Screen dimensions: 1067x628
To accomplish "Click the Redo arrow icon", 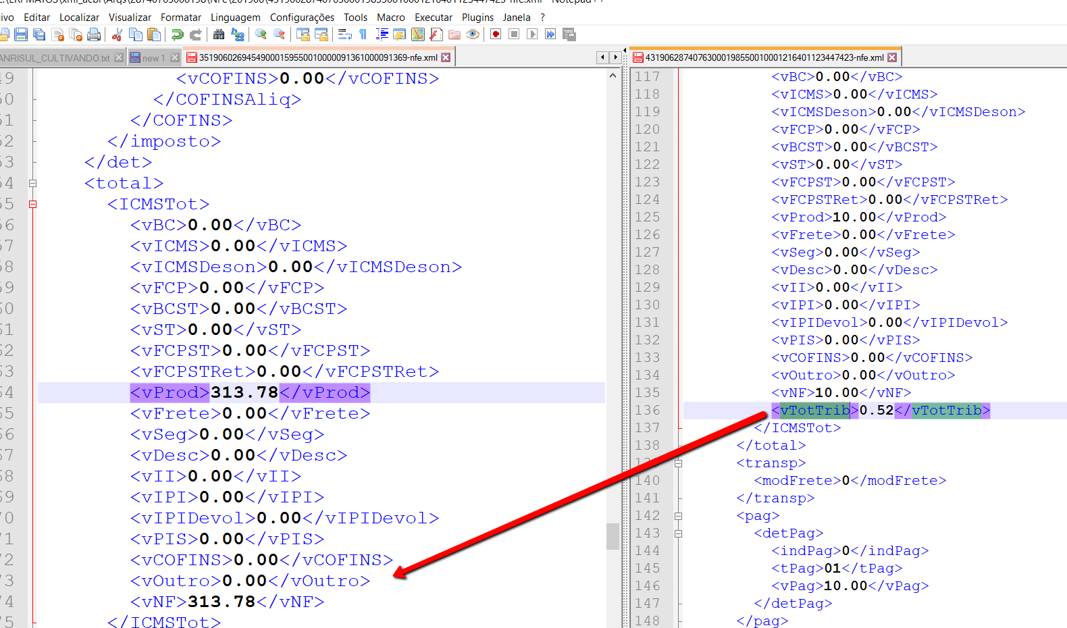I will (195, 34).
